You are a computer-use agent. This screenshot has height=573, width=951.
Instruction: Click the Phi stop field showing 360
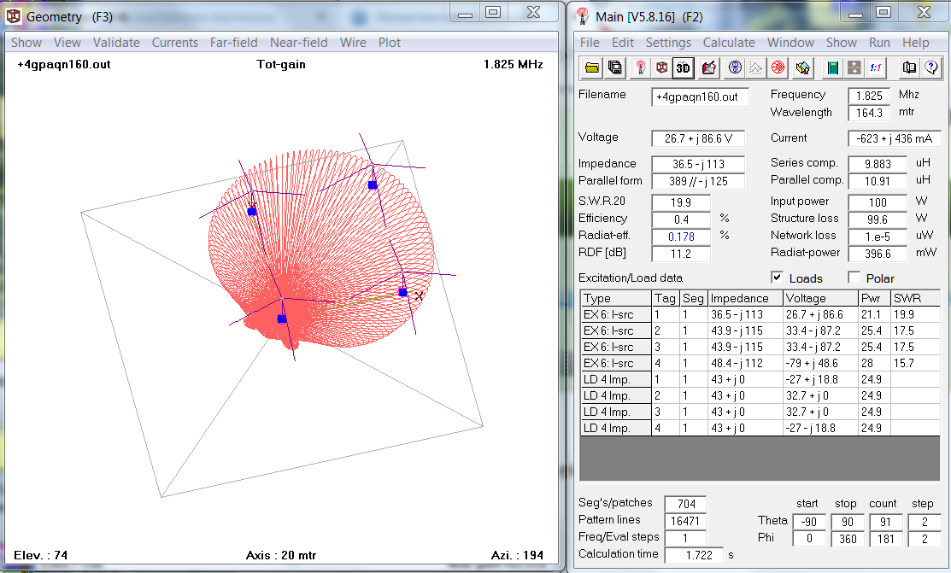848,539
